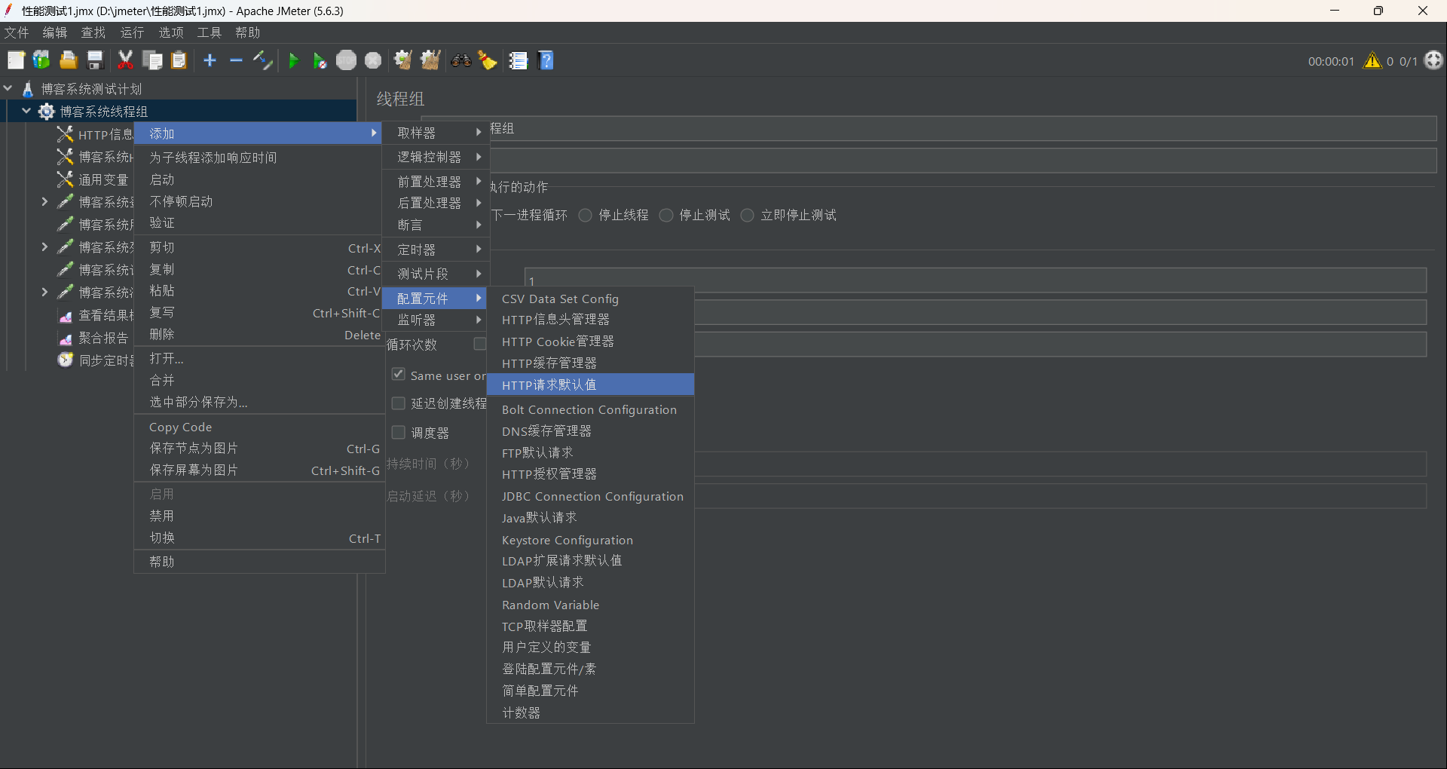Screen dimensions: 1447x769
Task: Select the 停止线程 radio button
Action: click(x=585, y=215)
